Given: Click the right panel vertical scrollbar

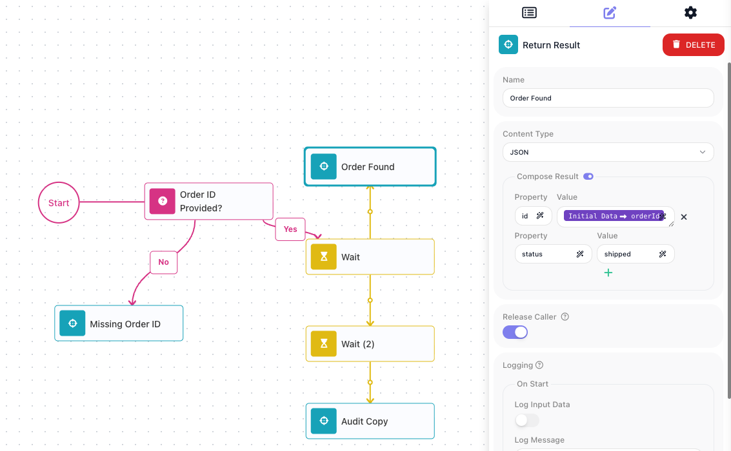Looking at the screenshot, I should [729, 231].
